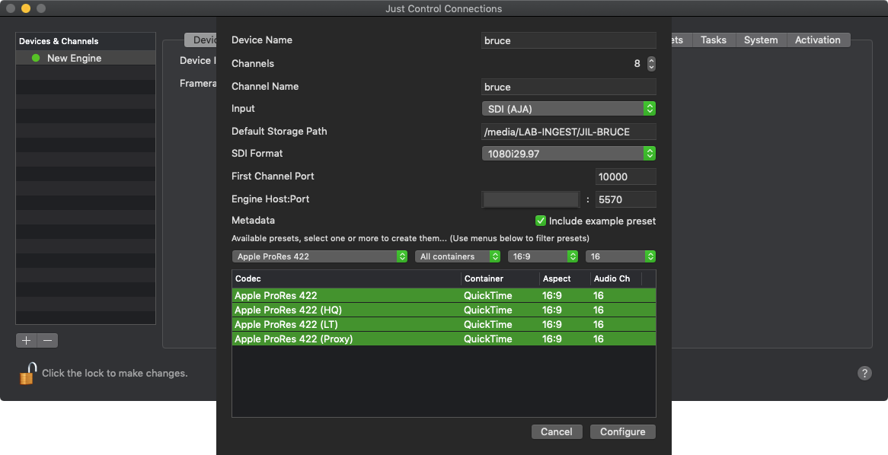Viewport: 888px width, 455px height.
Task: Click the Cancel button
Action: [x=556, y=432]
